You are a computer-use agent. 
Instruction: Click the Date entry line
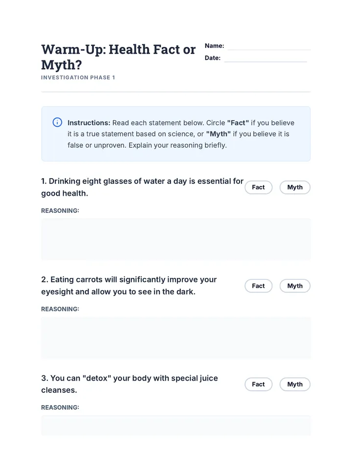point(265,58)
